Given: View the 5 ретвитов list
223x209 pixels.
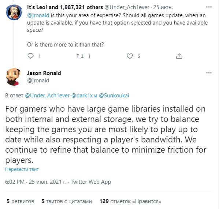Looking at the screenshot, I should (x=21, y=201).
